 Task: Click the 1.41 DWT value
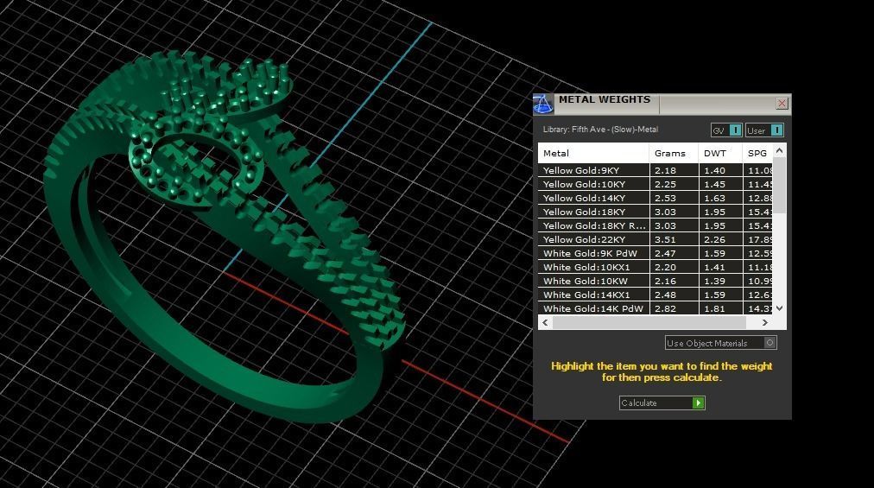click(x=714, y=267)
